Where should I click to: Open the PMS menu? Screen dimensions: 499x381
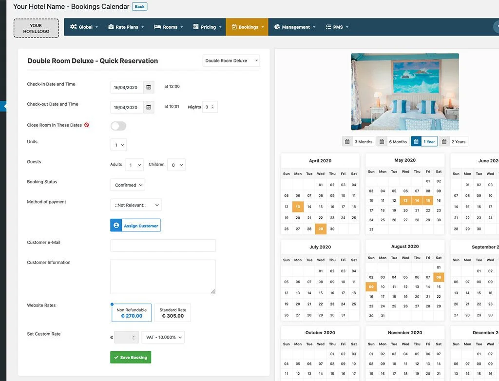337,27
